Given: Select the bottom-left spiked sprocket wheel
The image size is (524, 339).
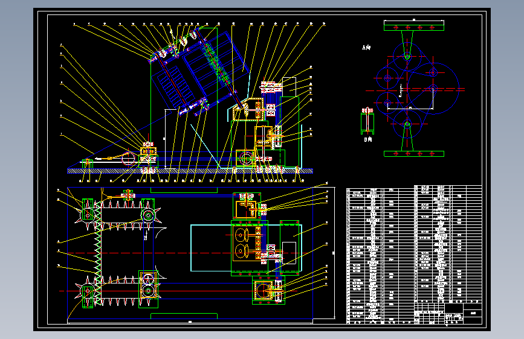Looking at the screenshot, I should [88, 291].
